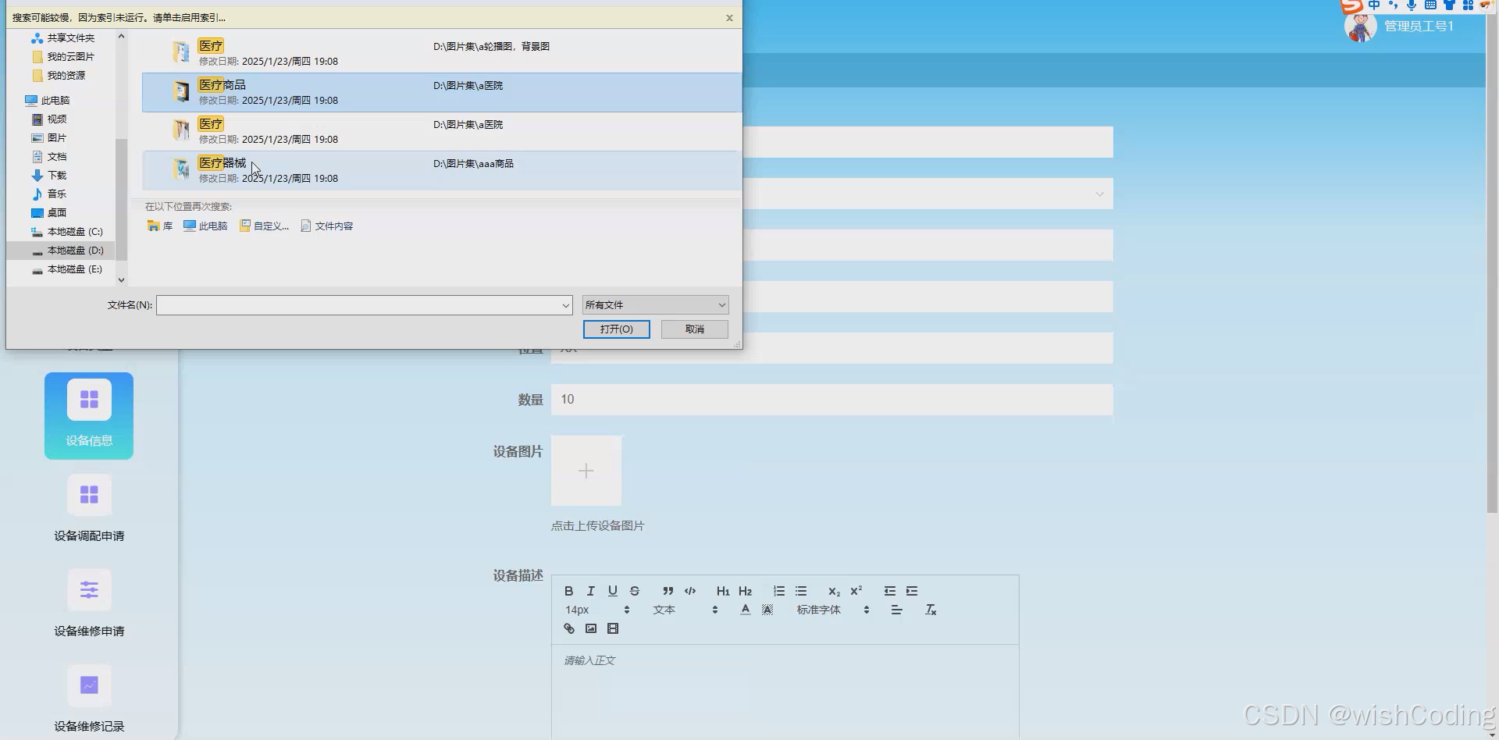1499x740 pixels.
Task: Open the 设备调配申请 section in sidebar
Action: click(88, 507)
